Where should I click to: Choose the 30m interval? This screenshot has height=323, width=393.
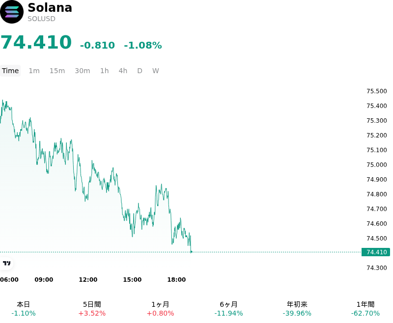tap(83, 71)
